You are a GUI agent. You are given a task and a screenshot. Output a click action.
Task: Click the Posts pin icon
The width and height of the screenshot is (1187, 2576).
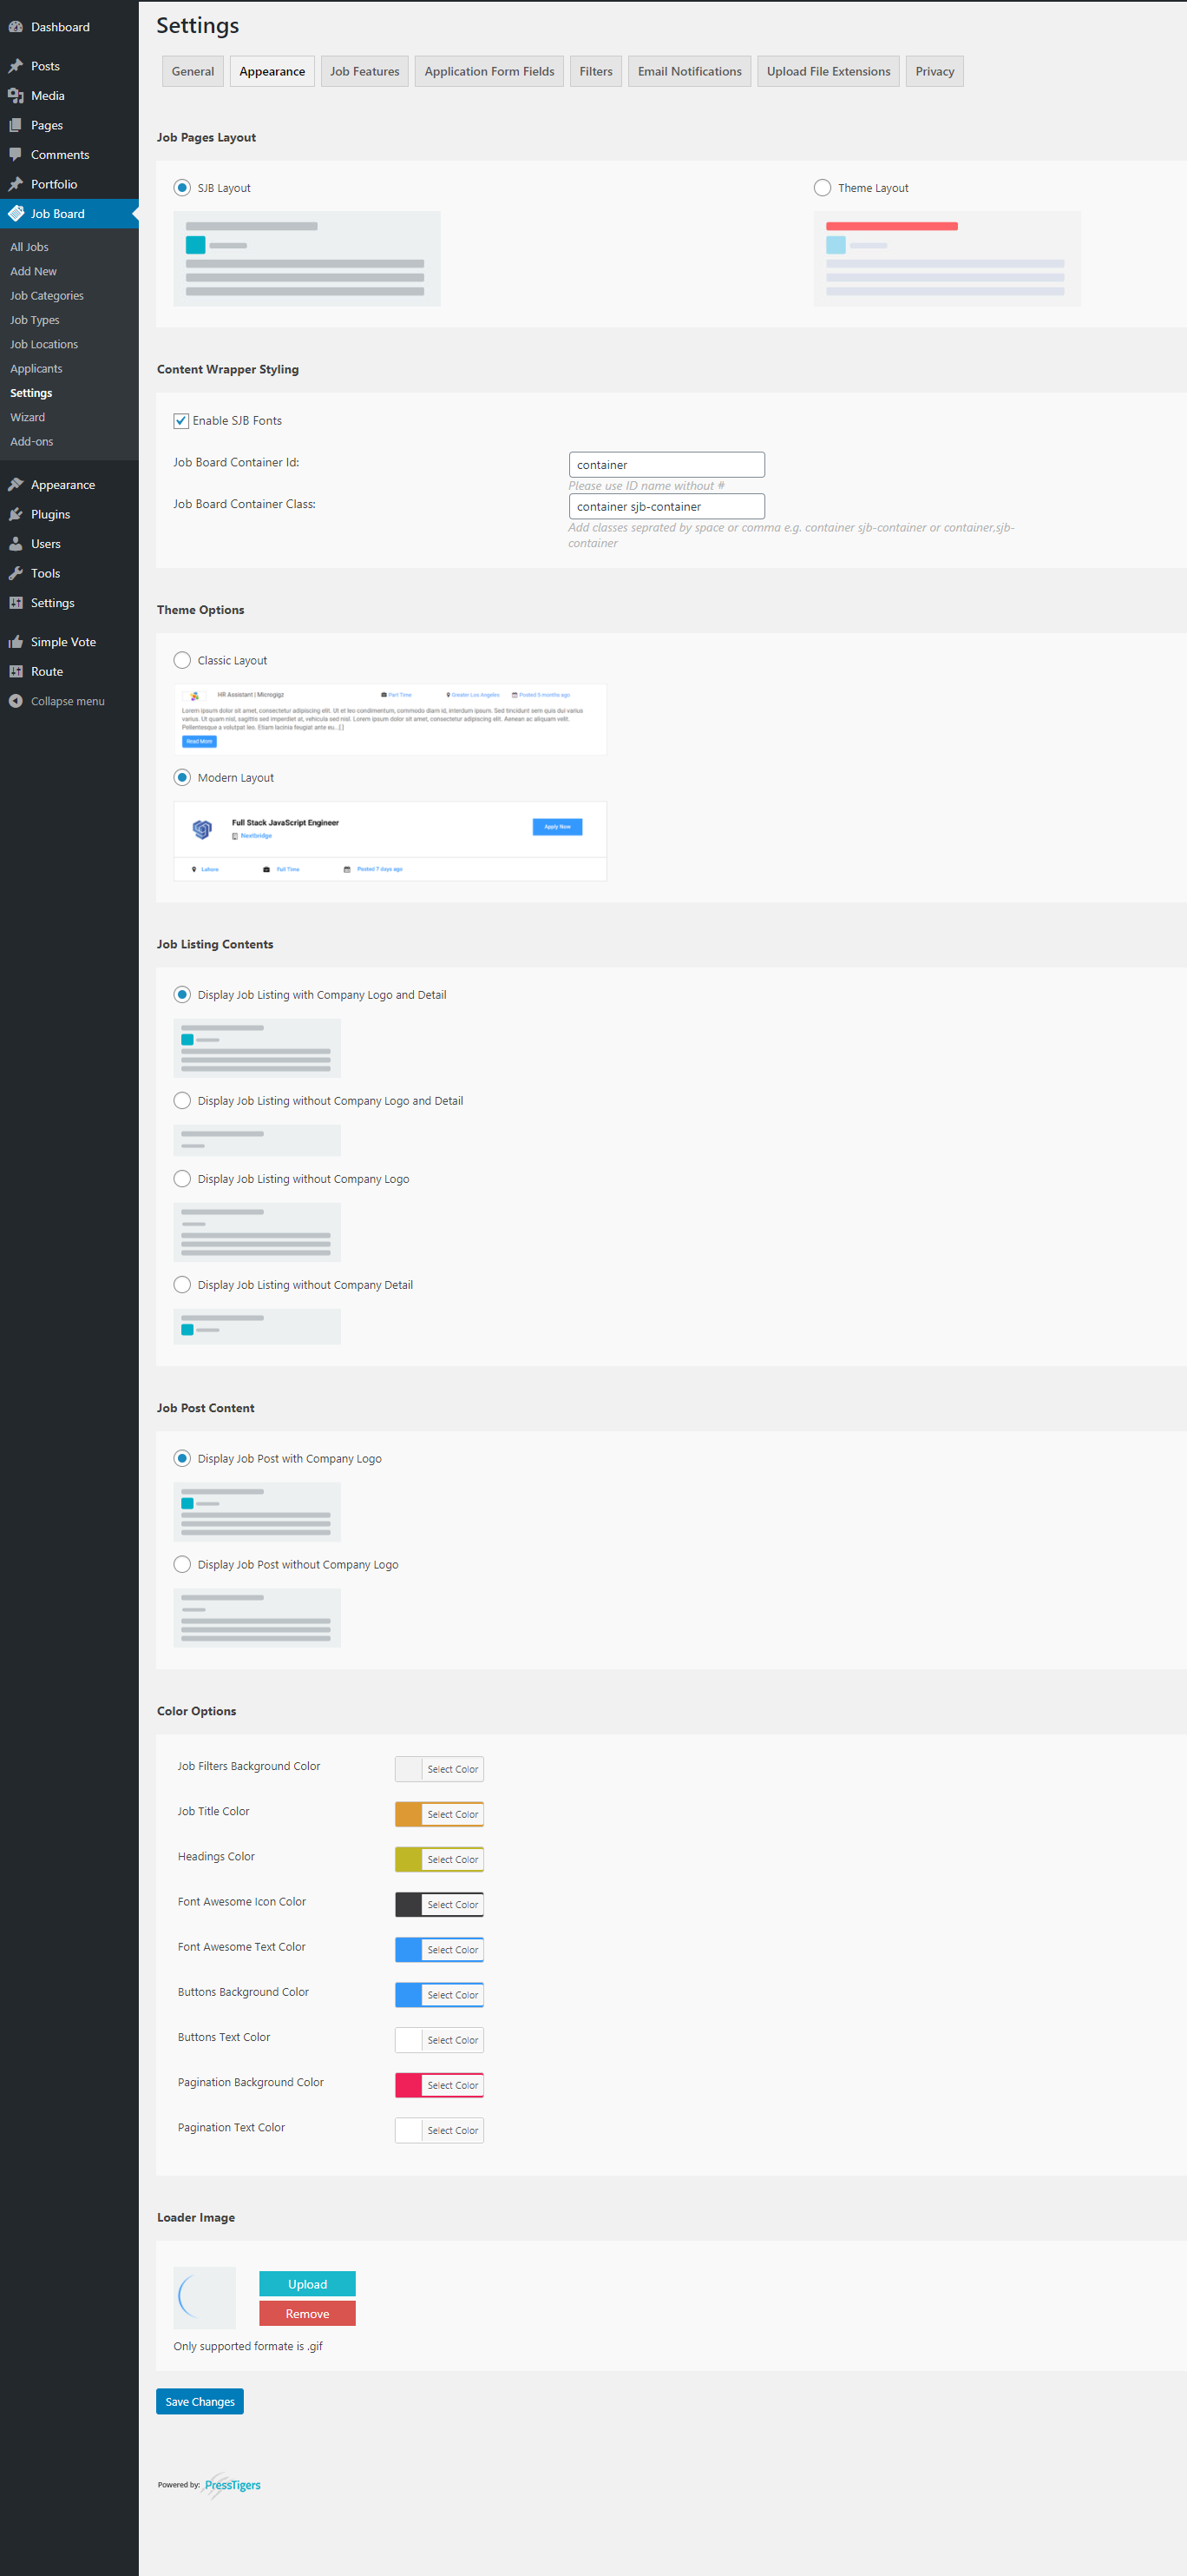coord(16,66)
